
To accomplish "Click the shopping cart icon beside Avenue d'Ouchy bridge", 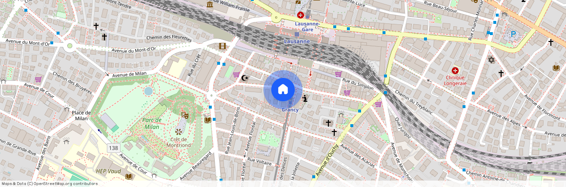I will click(378, 104).
